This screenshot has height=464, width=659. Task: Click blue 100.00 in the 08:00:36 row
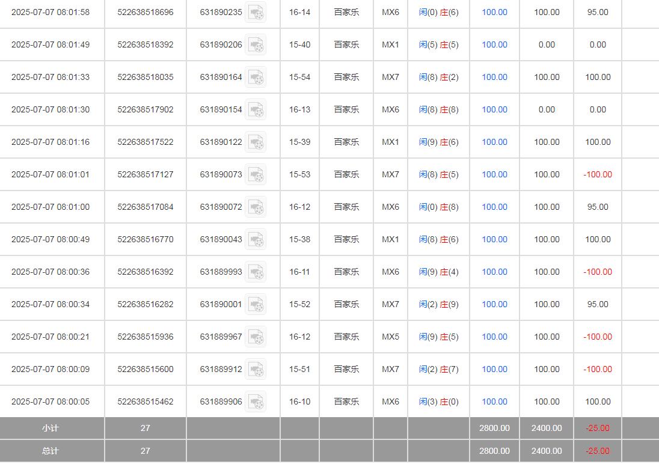tap(494, 272)
